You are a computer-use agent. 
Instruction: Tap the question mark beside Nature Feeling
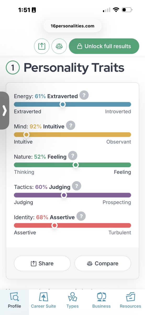pos(73,156)
